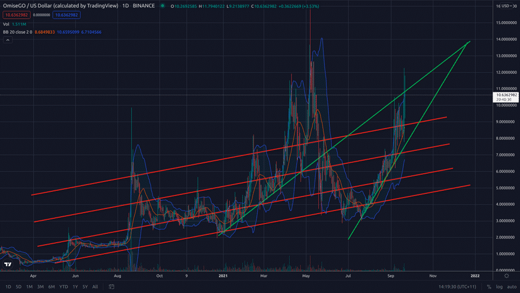Screen dimensions: 520x293
Task: Toggle percent scale mode
Action: (x=489, y=287)
